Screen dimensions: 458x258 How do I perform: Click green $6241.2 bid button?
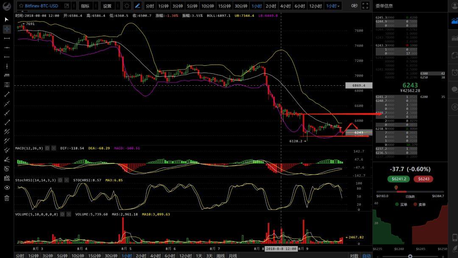tap(399, 179)
